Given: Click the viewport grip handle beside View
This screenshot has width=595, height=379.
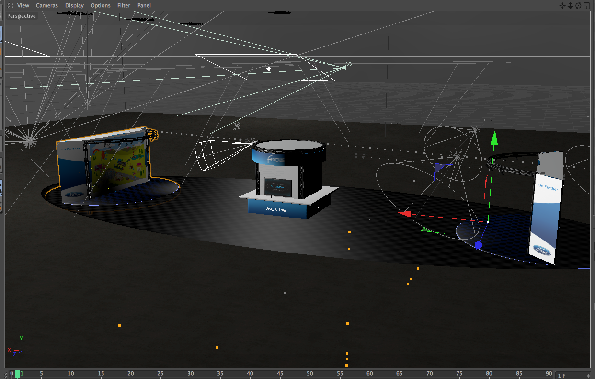Looking at the screenshot, I should click(x=10, y=5).
